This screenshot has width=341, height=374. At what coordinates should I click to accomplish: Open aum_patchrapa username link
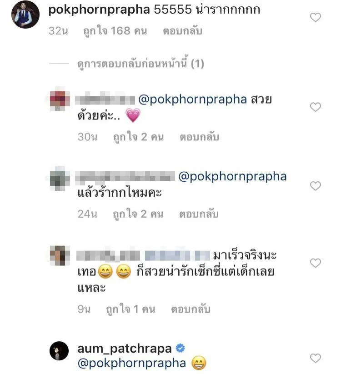pos(125,349)
